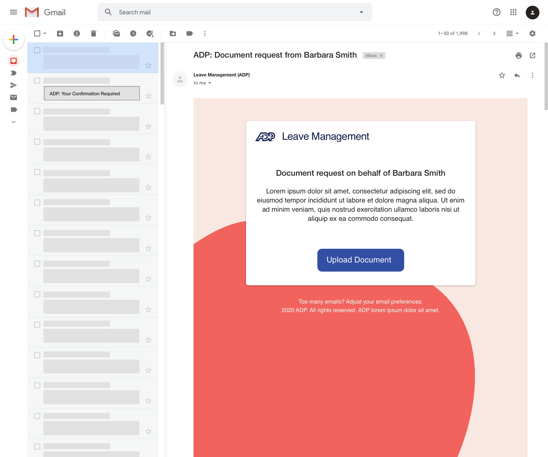
Task: Click the Reply arrow icon
Action: click(517, 75)
